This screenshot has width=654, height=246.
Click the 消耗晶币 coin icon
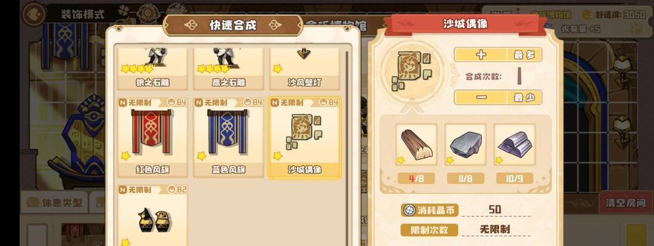pos(409,210)
